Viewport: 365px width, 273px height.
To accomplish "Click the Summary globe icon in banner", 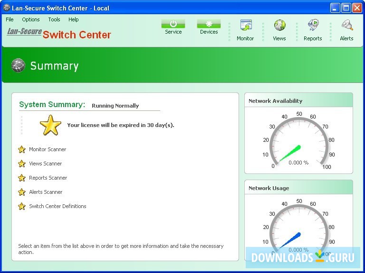I will [18, 65].
